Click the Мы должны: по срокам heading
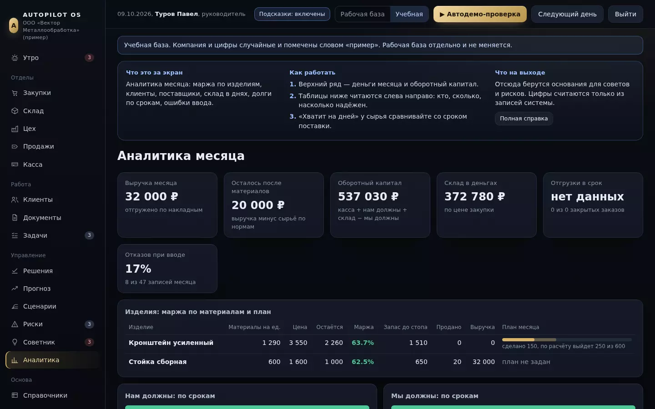 coord(435,396)
